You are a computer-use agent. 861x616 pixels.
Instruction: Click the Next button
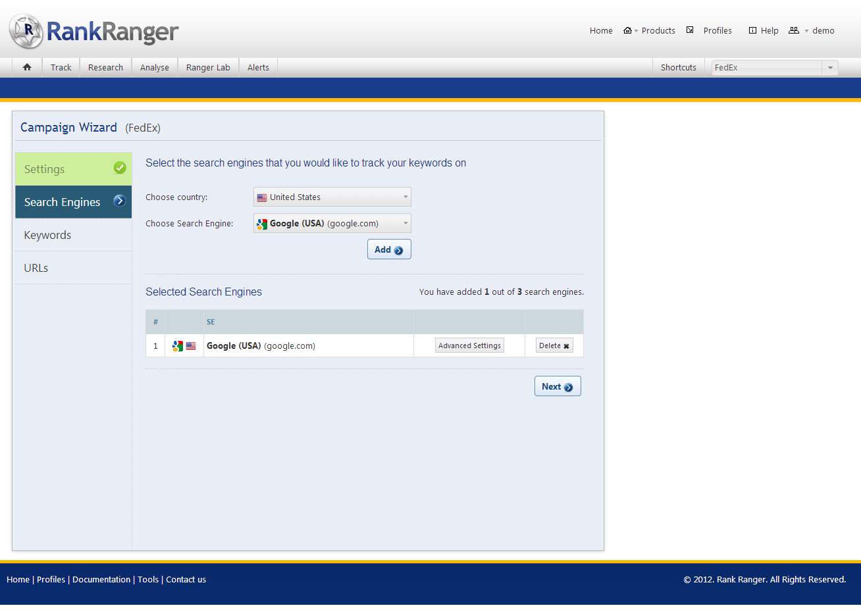point(558,386)
